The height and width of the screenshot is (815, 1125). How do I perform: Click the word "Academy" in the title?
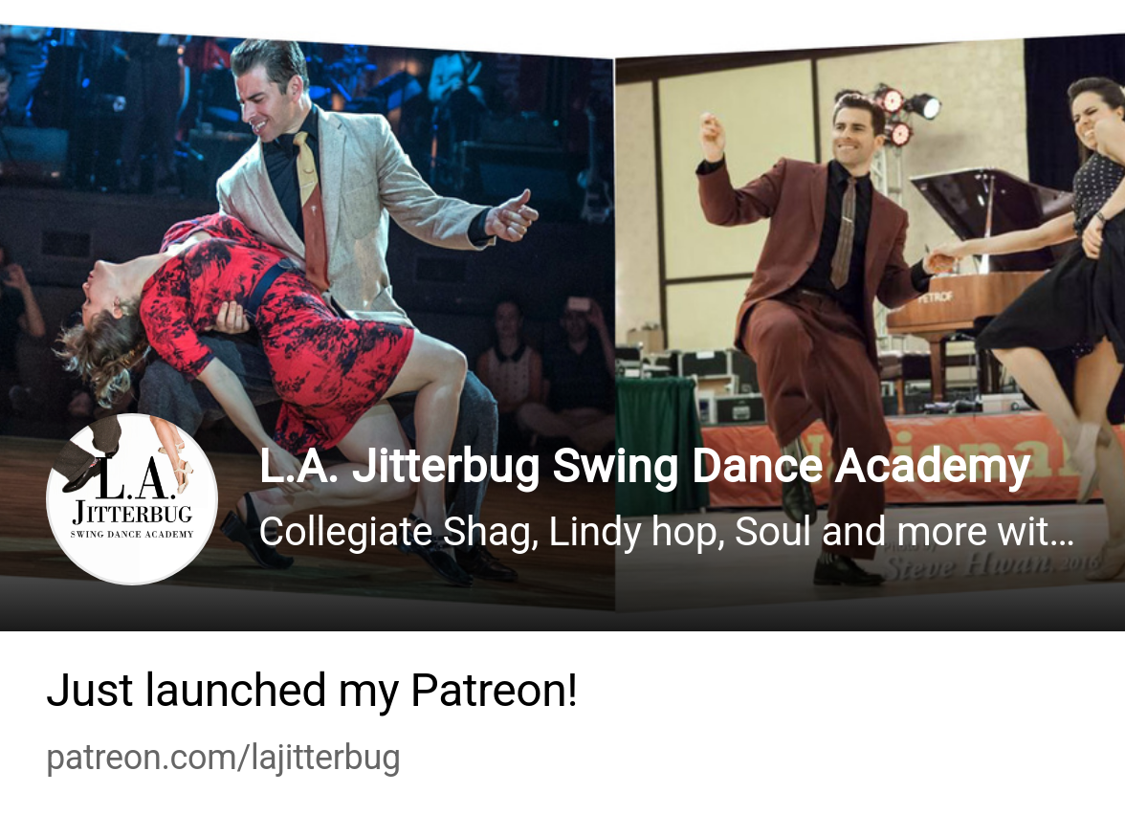tap(932, 466)
